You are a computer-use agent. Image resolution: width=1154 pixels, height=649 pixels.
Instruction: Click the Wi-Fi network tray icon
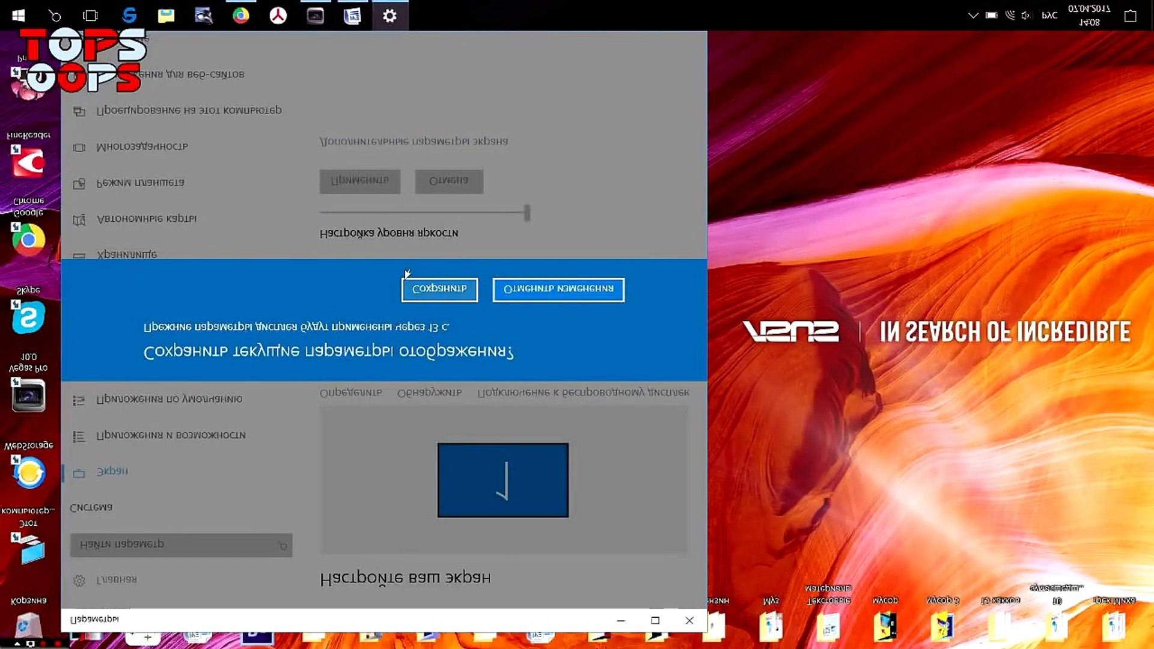point(1010,16)
